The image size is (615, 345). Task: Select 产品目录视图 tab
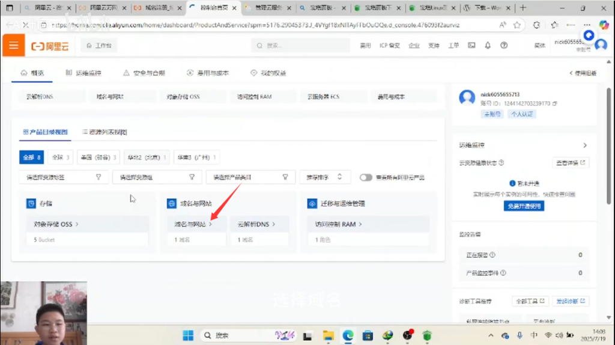pyautogui.click(x=45, y=132)
